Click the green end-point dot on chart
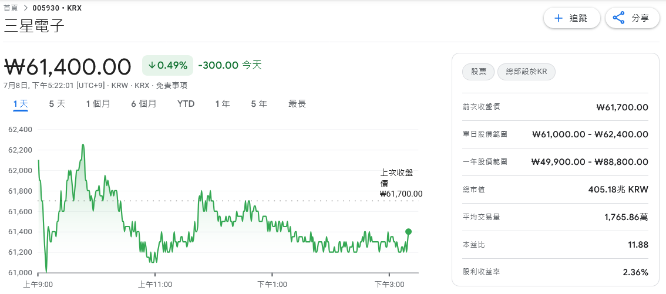 click(408, 232)
